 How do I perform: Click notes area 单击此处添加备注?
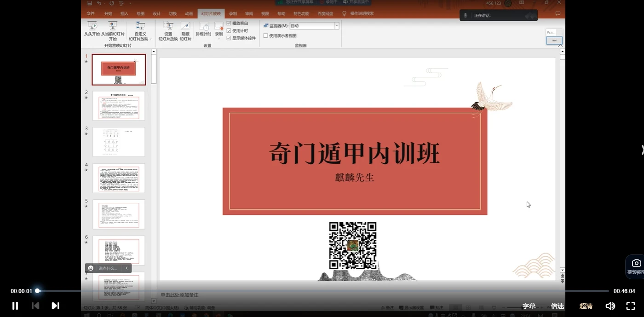[179, 295]
